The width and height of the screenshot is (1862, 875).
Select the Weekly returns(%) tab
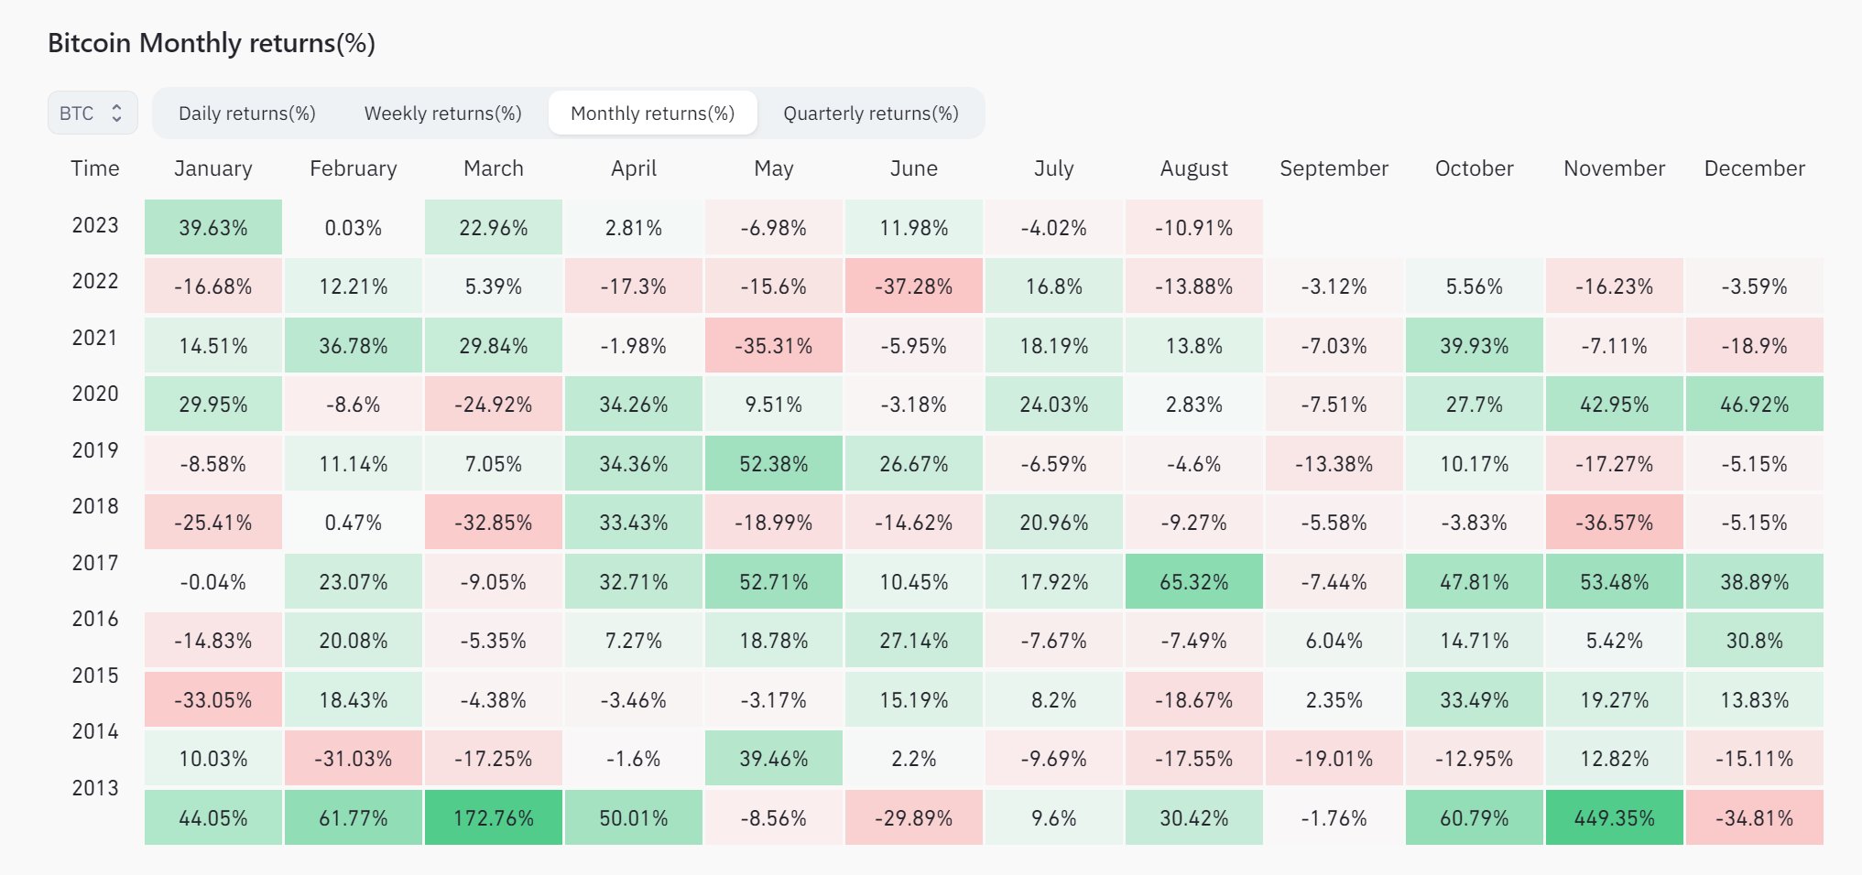point(443,113)
